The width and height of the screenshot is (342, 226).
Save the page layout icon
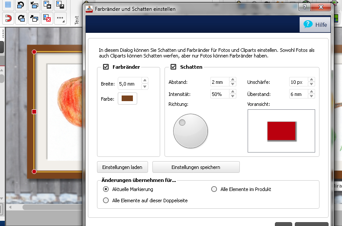(60, 5)
